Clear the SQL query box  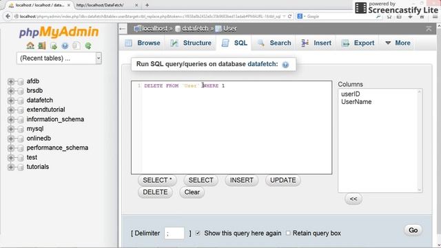tap(192, 192)
